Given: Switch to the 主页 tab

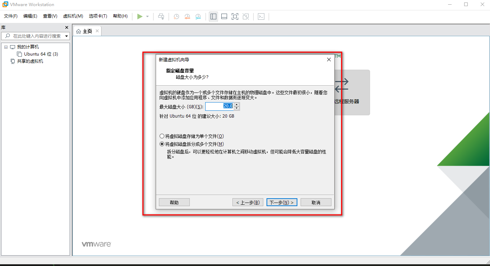Looking at the screenshot, I should 87,31.
